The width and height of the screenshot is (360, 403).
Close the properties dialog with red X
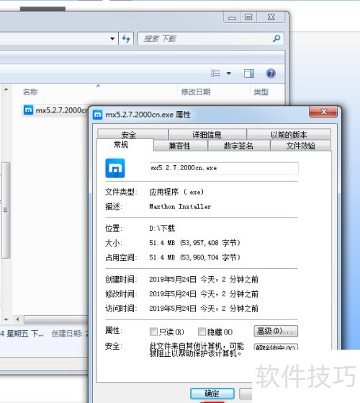pos(323,112)
